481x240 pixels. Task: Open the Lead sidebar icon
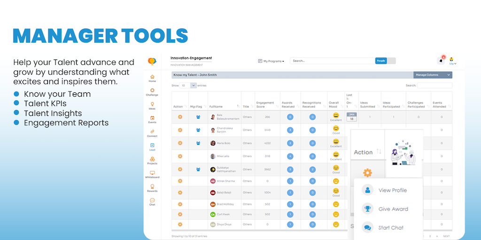[x=152, y=145]
